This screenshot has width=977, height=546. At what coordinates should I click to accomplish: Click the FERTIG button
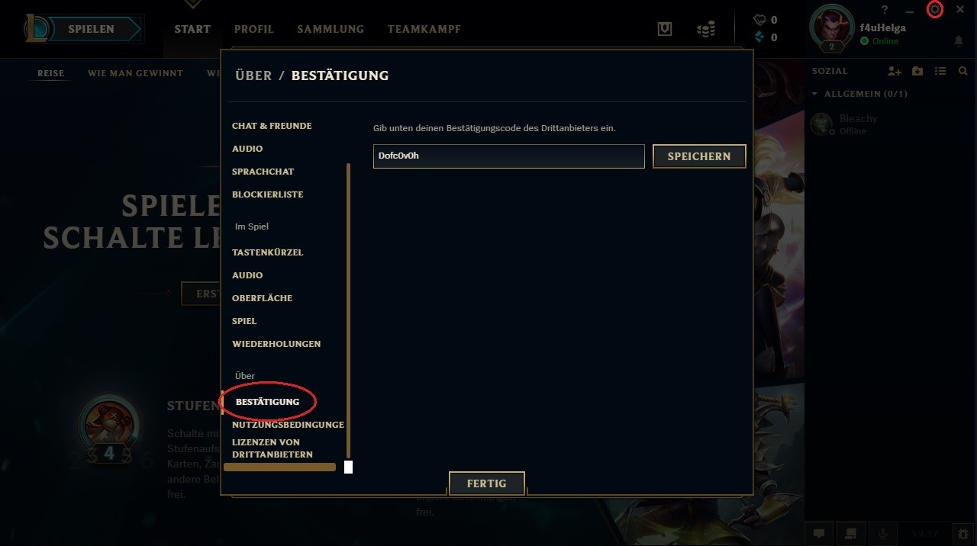click(487, 483)
